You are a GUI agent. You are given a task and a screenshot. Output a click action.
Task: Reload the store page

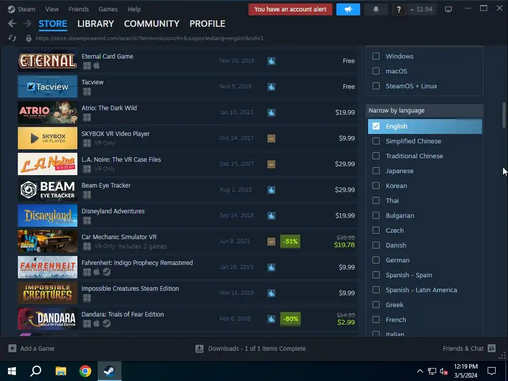click(12, 38)
